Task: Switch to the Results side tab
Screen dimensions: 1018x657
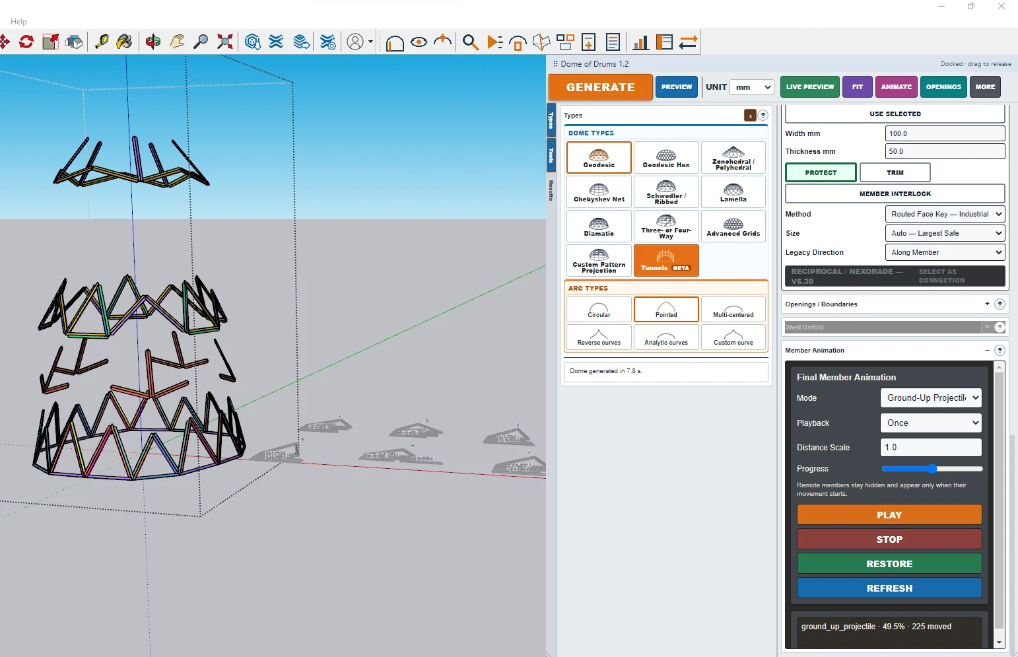Action: click(x=551, y=190)
